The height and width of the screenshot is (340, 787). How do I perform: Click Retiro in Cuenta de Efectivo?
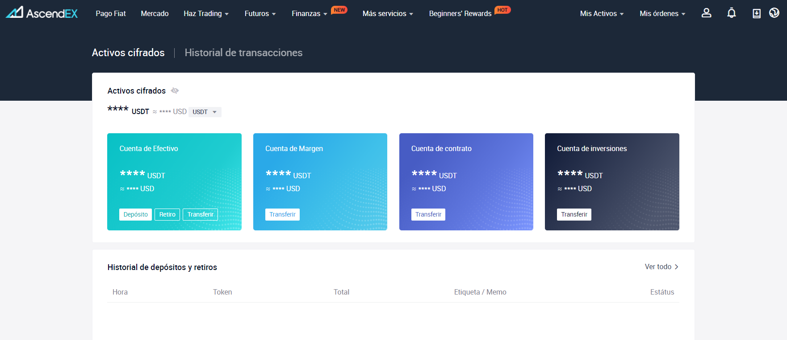pos(167,214)
